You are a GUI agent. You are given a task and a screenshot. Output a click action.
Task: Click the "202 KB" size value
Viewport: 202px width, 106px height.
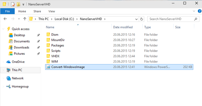point(188,67)
